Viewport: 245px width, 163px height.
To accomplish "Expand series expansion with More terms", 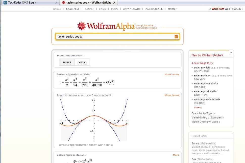I will click(172, 74).
